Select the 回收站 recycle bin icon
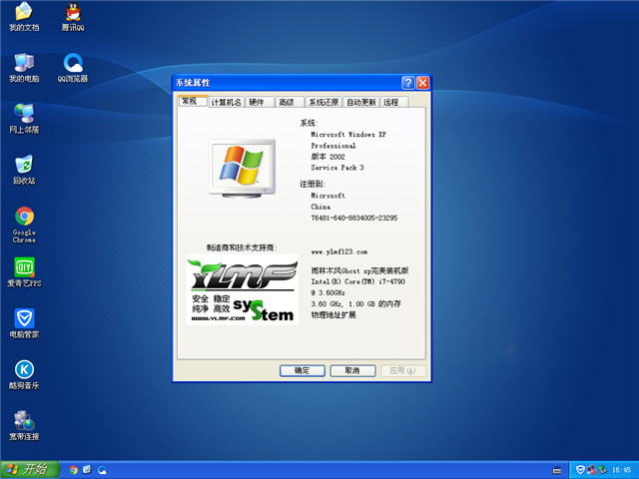 coord(24,170)
